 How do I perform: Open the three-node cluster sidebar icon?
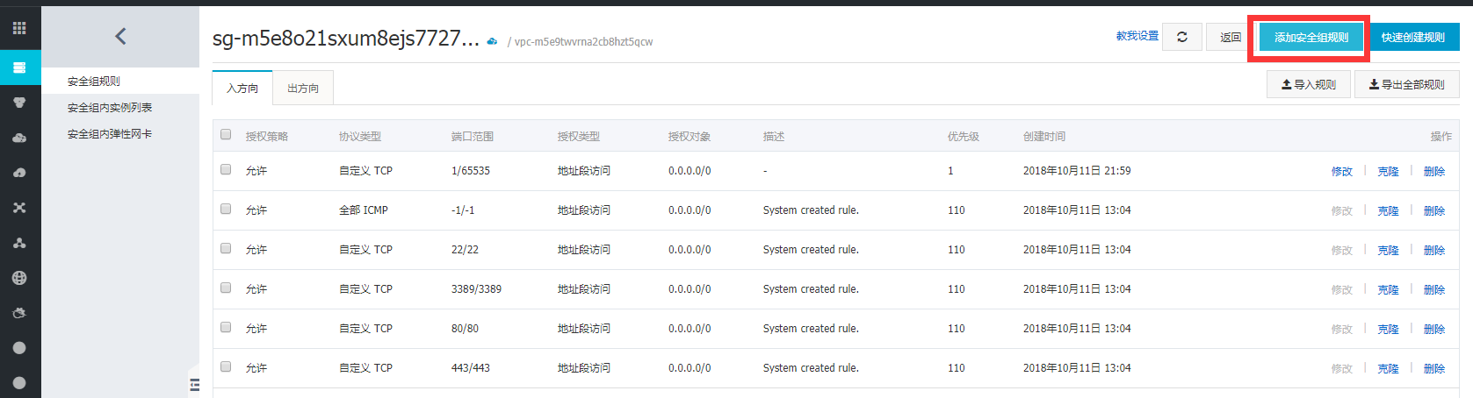[19, 243]
